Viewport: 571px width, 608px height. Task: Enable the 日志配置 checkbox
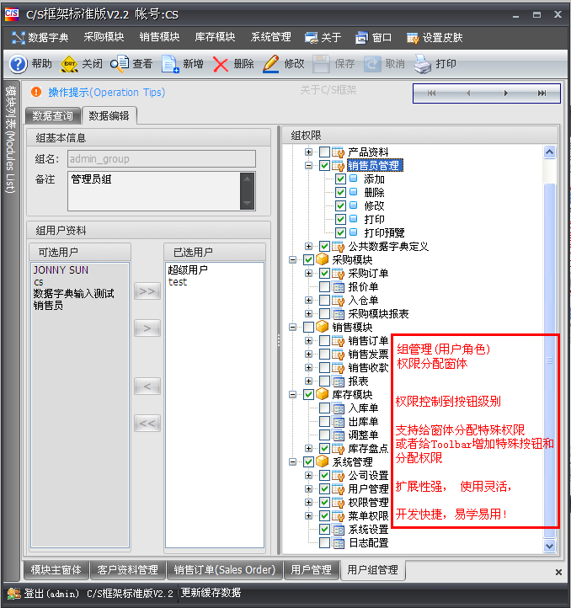(324, 543)
